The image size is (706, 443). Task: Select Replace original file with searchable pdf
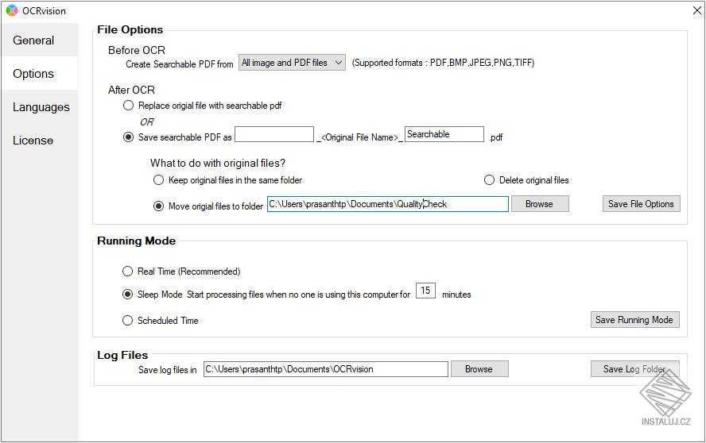[x=128, y=106]
